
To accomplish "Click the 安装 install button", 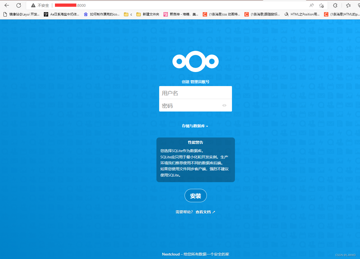I will tap(195, 196).
